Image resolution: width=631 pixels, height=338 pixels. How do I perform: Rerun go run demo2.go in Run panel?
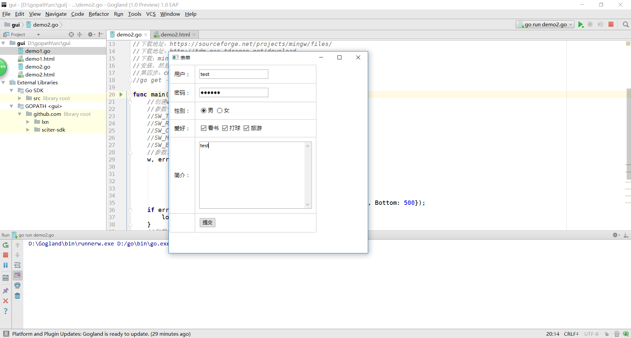coord(6,245)
